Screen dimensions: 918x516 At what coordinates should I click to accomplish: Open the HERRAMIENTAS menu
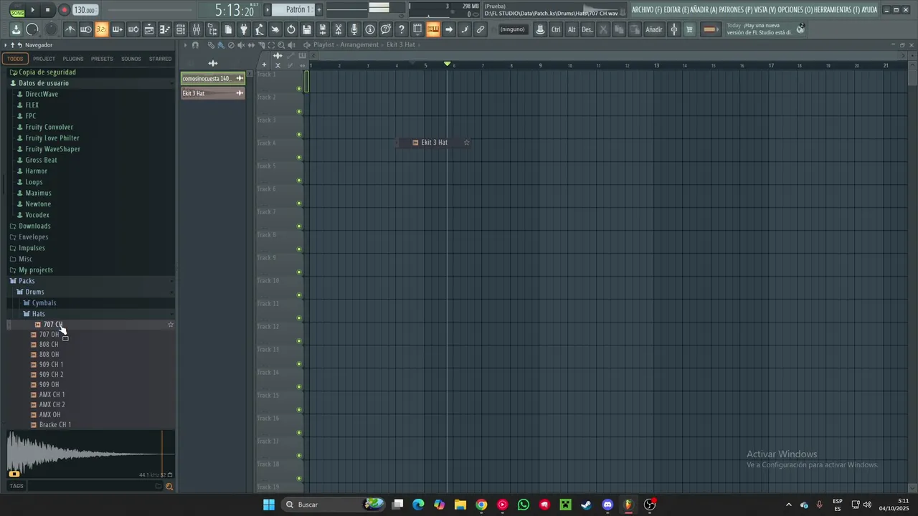[836, 10]
